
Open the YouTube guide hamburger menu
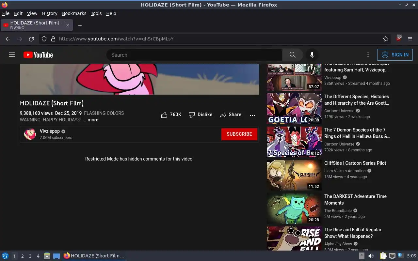pos(12,55)
